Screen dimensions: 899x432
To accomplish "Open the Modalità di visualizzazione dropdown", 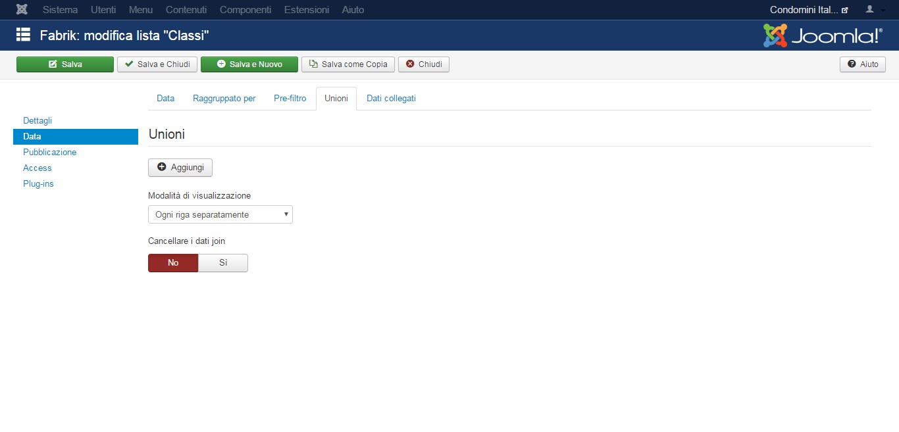I will coord(220,214).
